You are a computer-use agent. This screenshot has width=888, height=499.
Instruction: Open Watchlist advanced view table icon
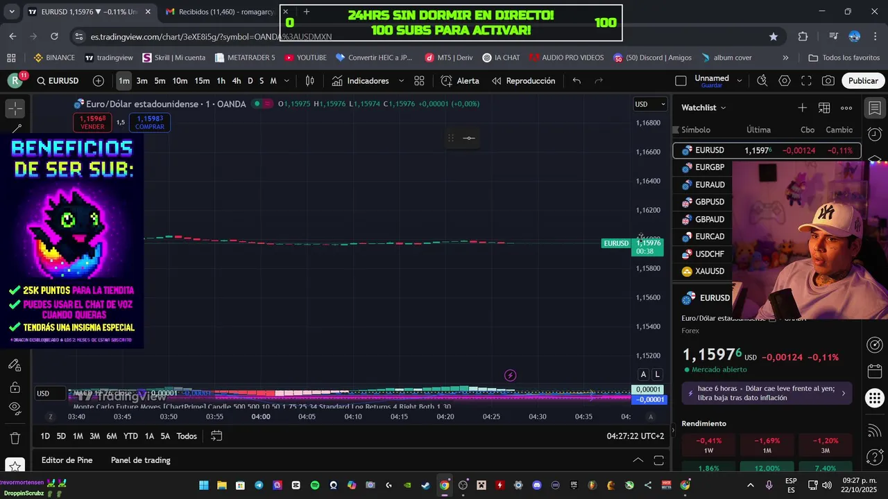coord(824,107)
